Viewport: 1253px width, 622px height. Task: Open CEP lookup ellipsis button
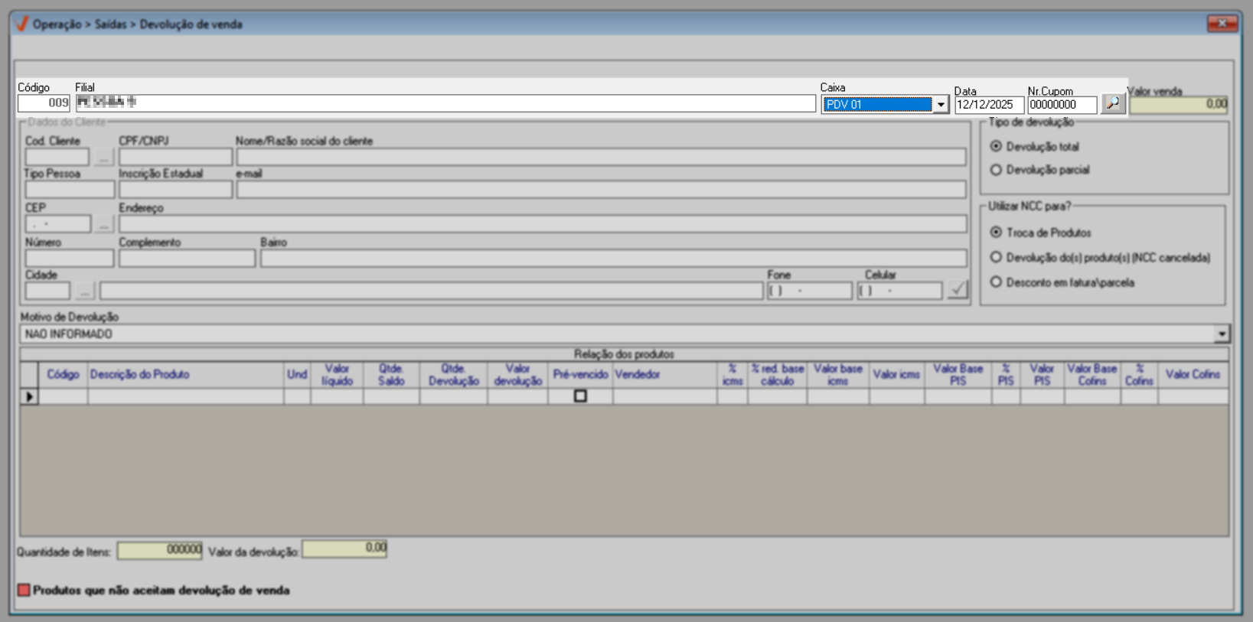pyautogui.click(x=103, y=224)
